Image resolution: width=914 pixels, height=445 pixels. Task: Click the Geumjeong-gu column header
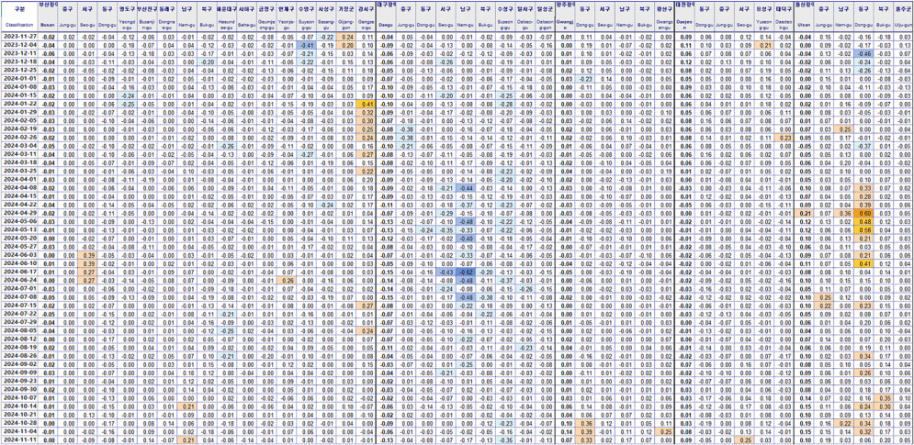click(x=267, y=16)
